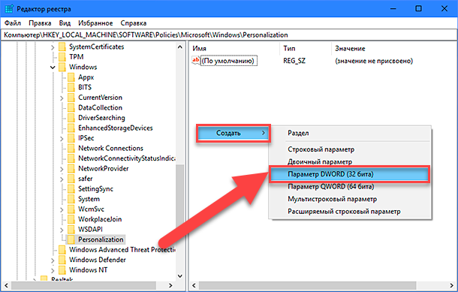Screen dimensions: 458x292
Task: Click the REG_SZ type cell
Action: pos(294,61)
